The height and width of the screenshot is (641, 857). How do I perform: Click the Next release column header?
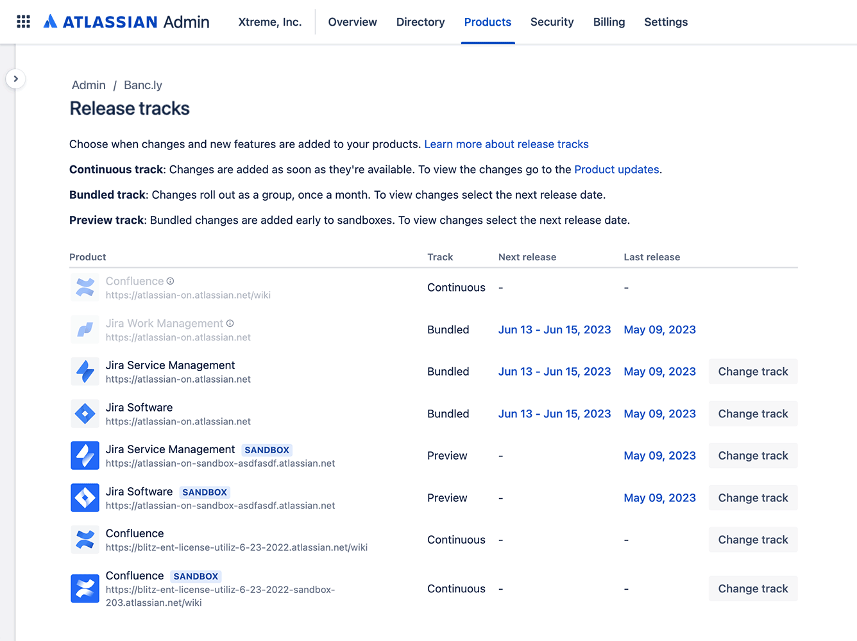coord(527,257)
